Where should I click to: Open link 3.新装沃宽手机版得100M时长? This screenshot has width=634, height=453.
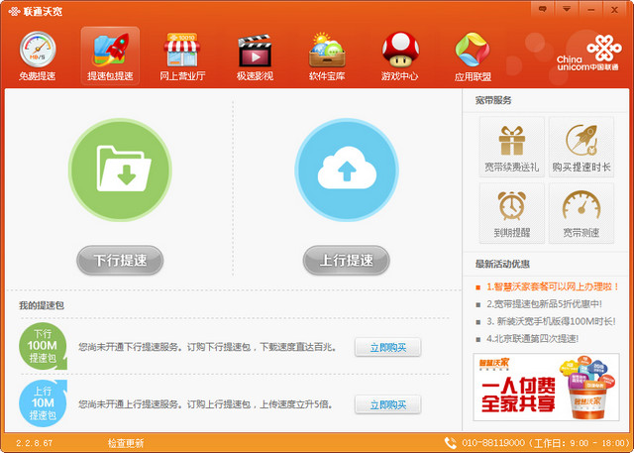tap(551, 321)
